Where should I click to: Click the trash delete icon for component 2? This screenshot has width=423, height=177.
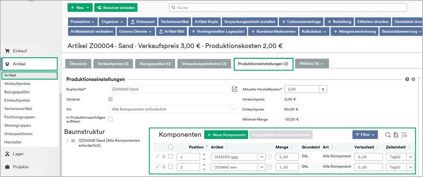tap(164, 167)
